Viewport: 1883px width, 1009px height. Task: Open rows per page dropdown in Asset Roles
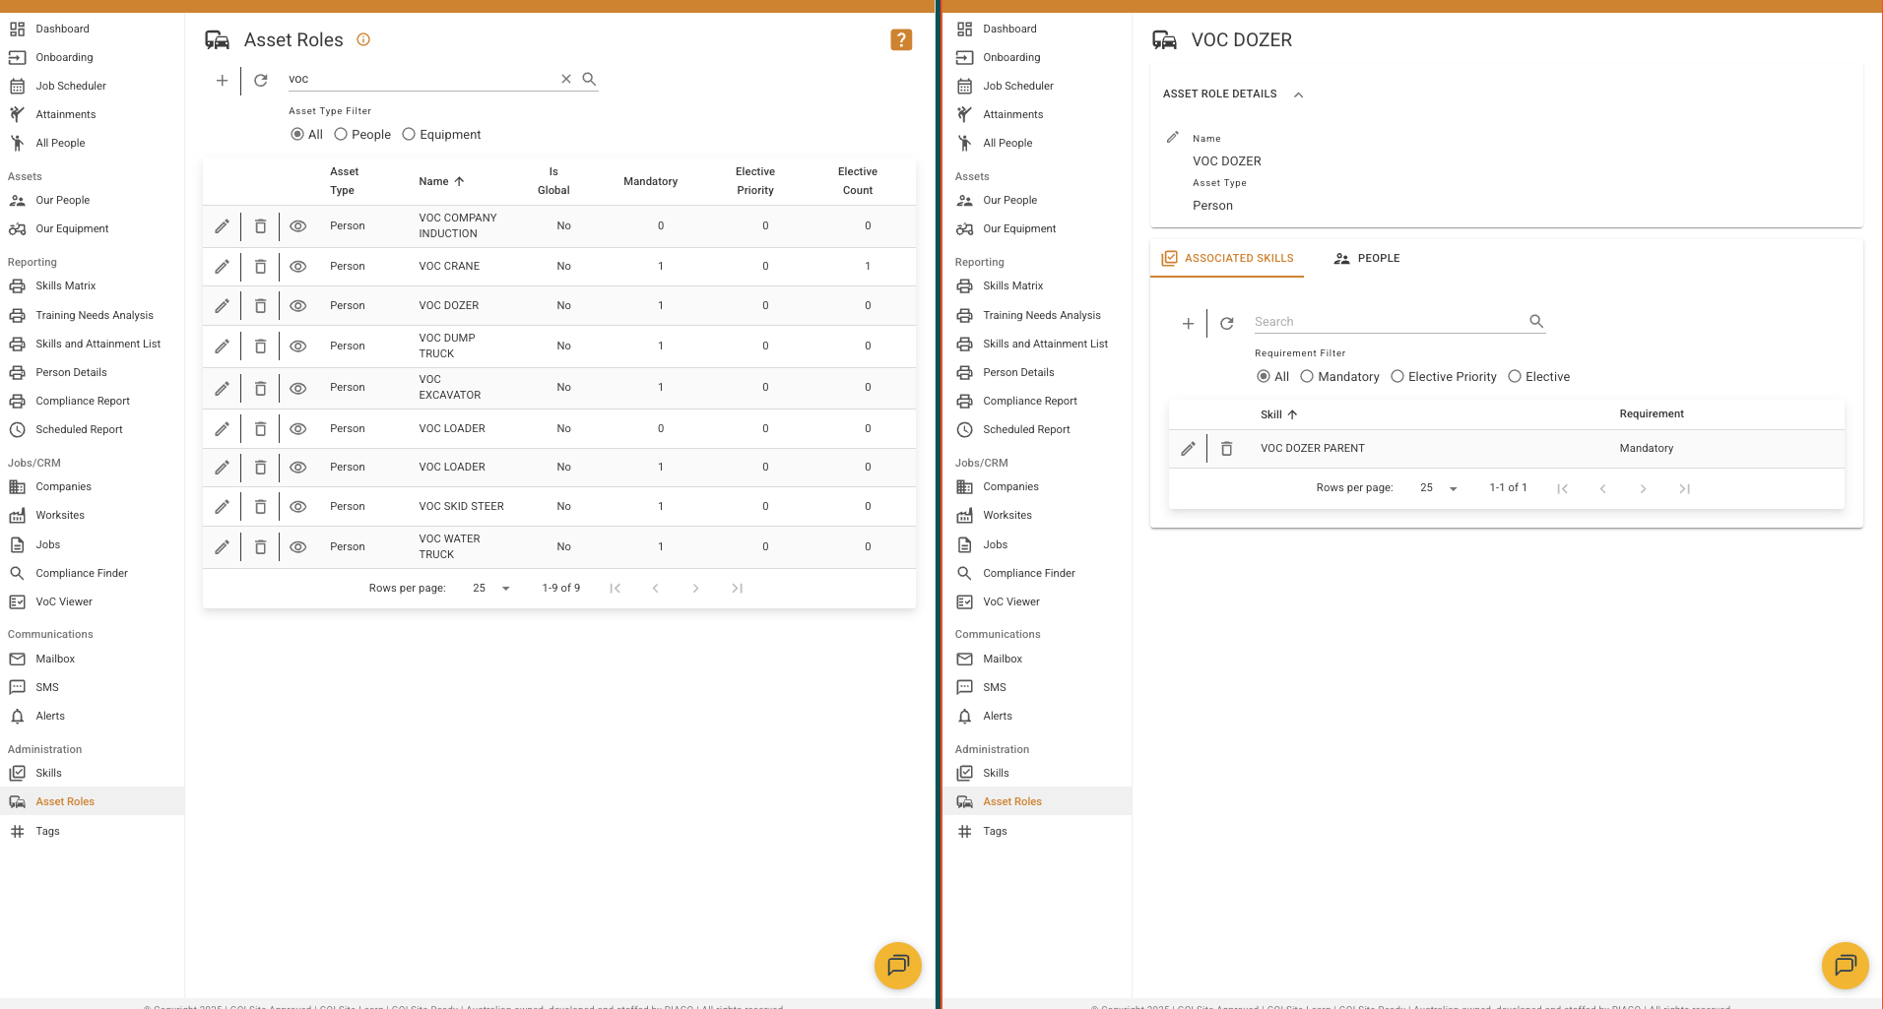[491, 589]
